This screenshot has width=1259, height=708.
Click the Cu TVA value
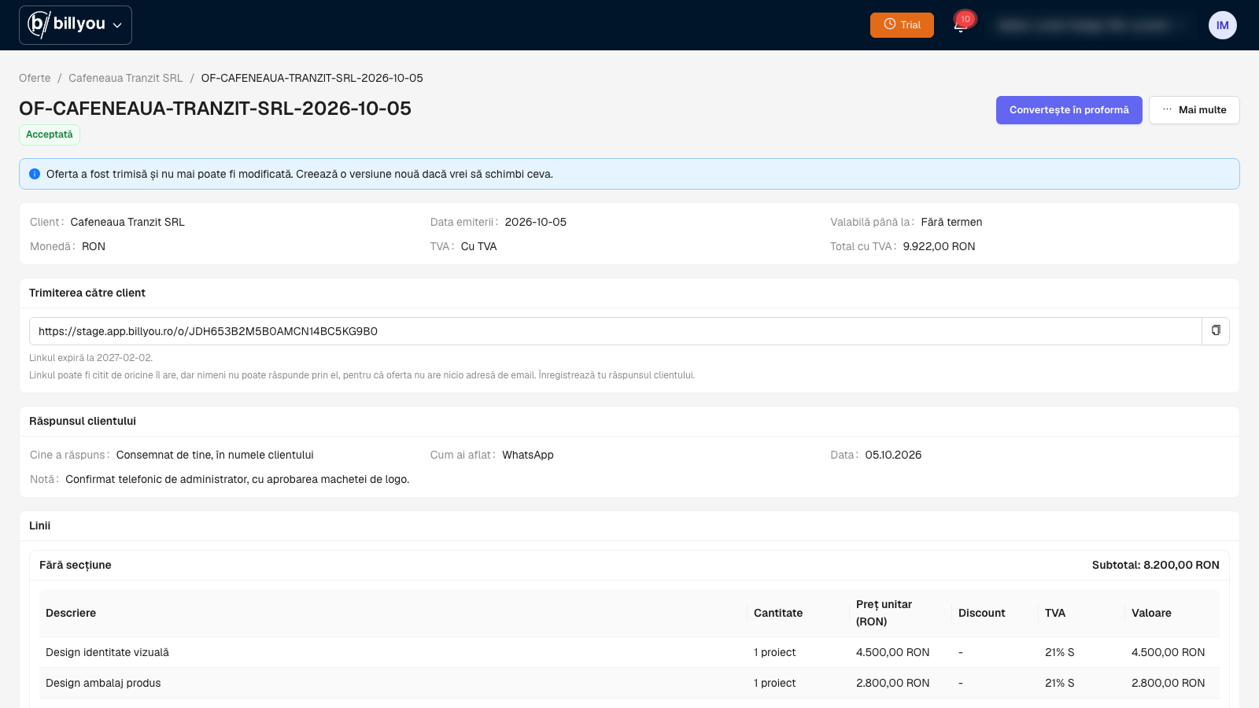pyautogui.click(x=478, y=246)
